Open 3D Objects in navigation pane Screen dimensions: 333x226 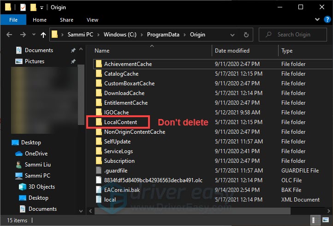(42, 187)
